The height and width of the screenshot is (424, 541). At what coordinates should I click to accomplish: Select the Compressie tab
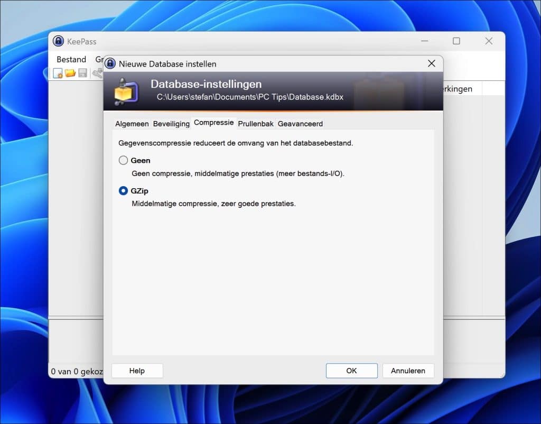213,122
